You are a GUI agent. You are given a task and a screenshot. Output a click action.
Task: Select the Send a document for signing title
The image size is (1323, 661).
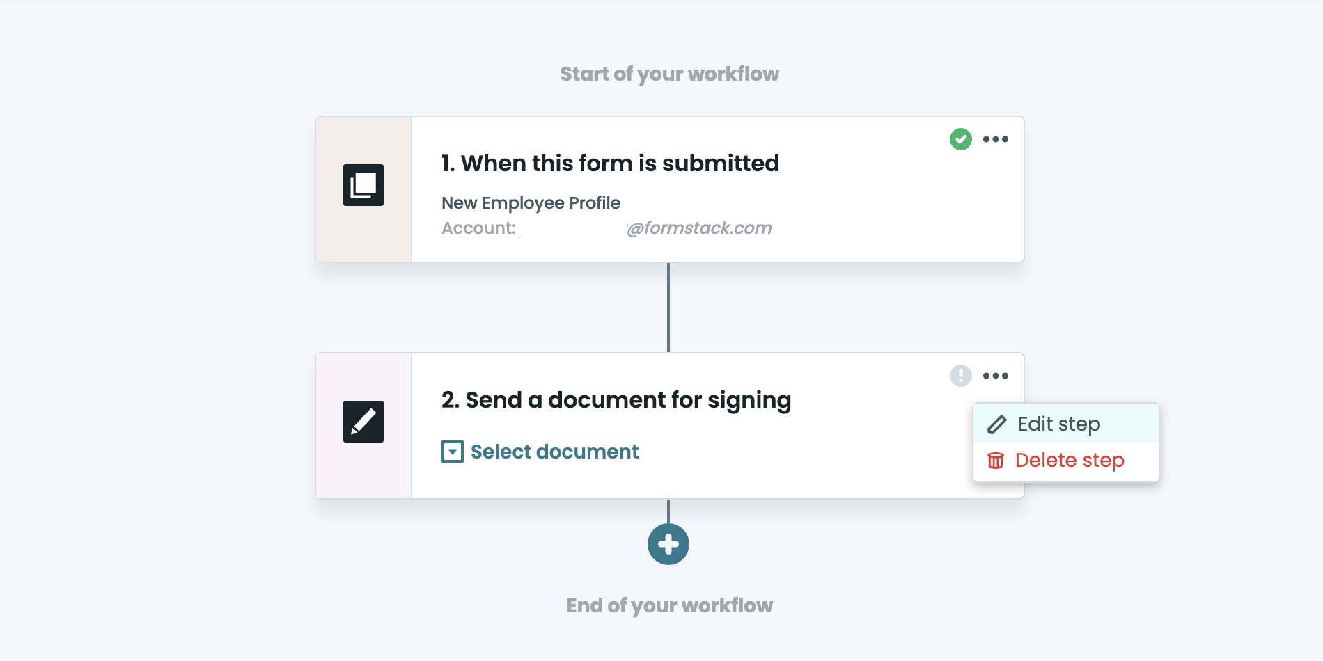tap(616, 399)
